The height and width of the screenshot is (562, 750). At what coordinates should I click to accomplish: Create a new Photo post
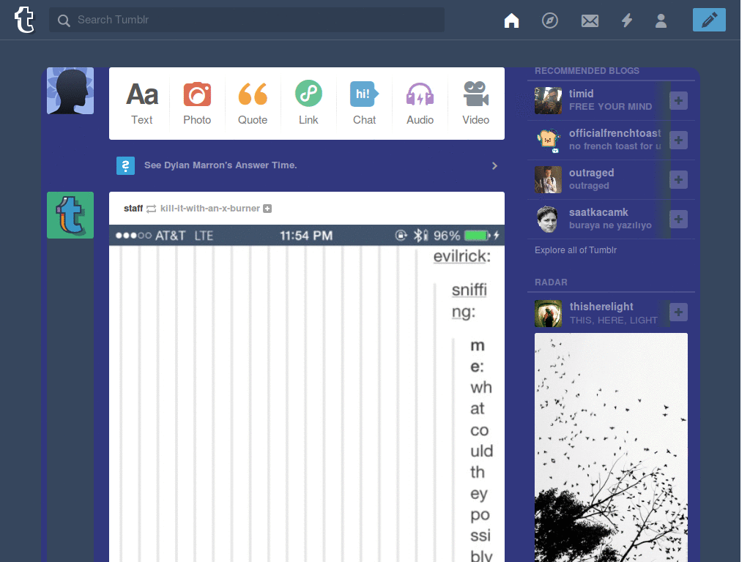tap(197, 103)
